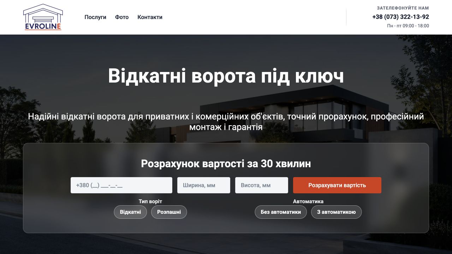Choose the Без автоматики option
The image size is (452, 254).
pos(281,212)
